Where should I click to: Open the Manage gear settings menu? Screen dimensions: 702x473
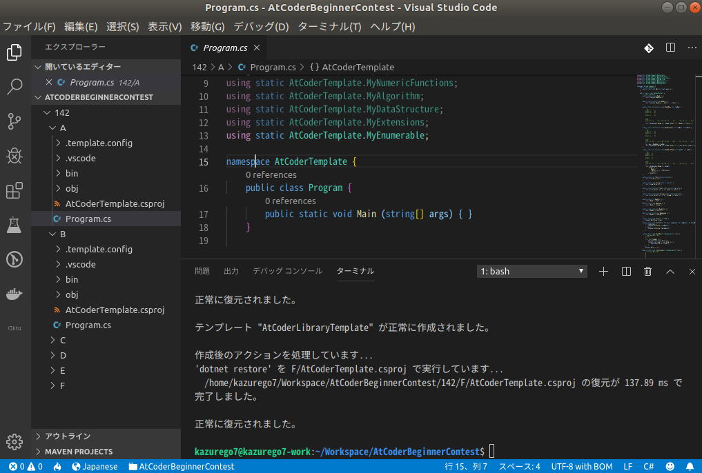(14, 442)
